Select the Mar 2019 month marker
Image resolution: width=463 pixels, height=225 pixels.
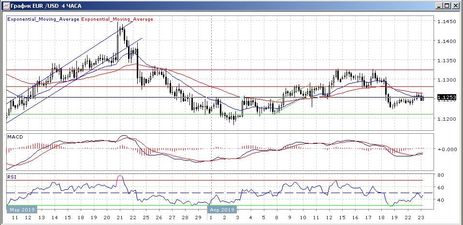click(x=21, y=210)
